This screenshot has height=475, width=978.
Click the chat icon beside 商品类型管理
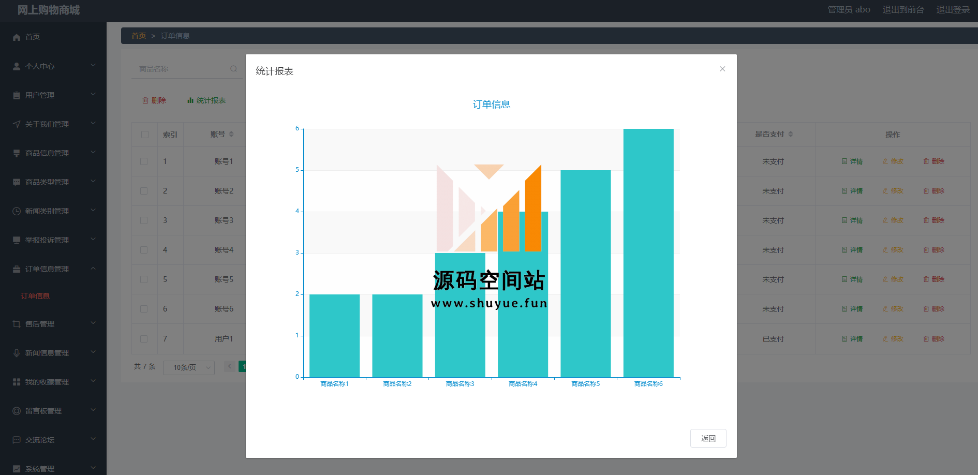(x=17, y=182)
